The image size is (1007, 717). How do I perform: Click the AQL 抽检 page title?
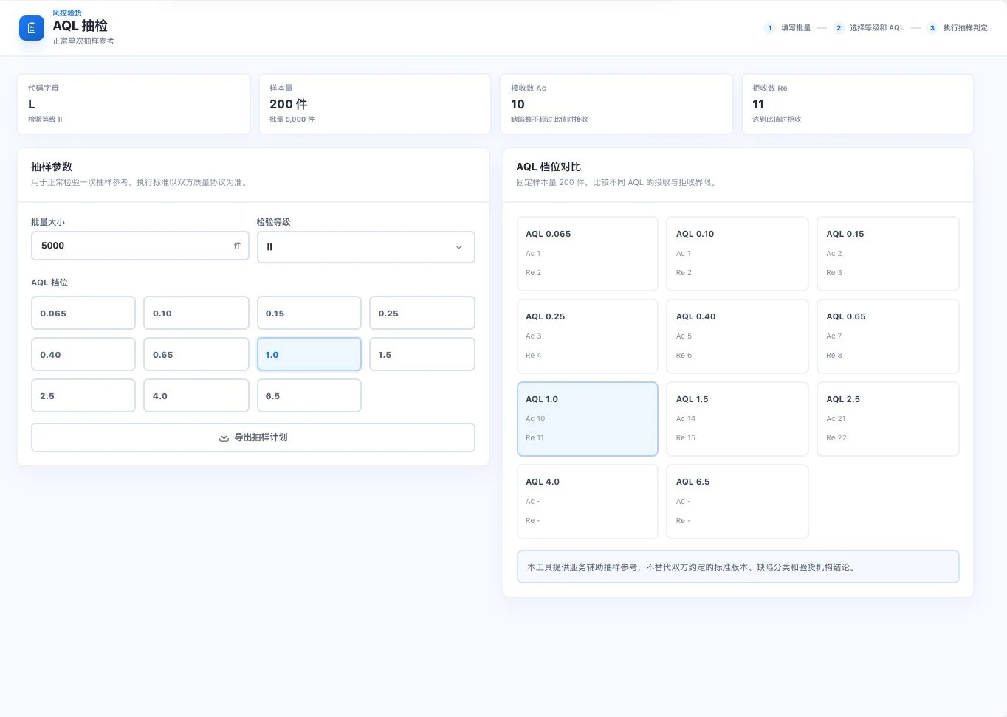coord(80,26)
